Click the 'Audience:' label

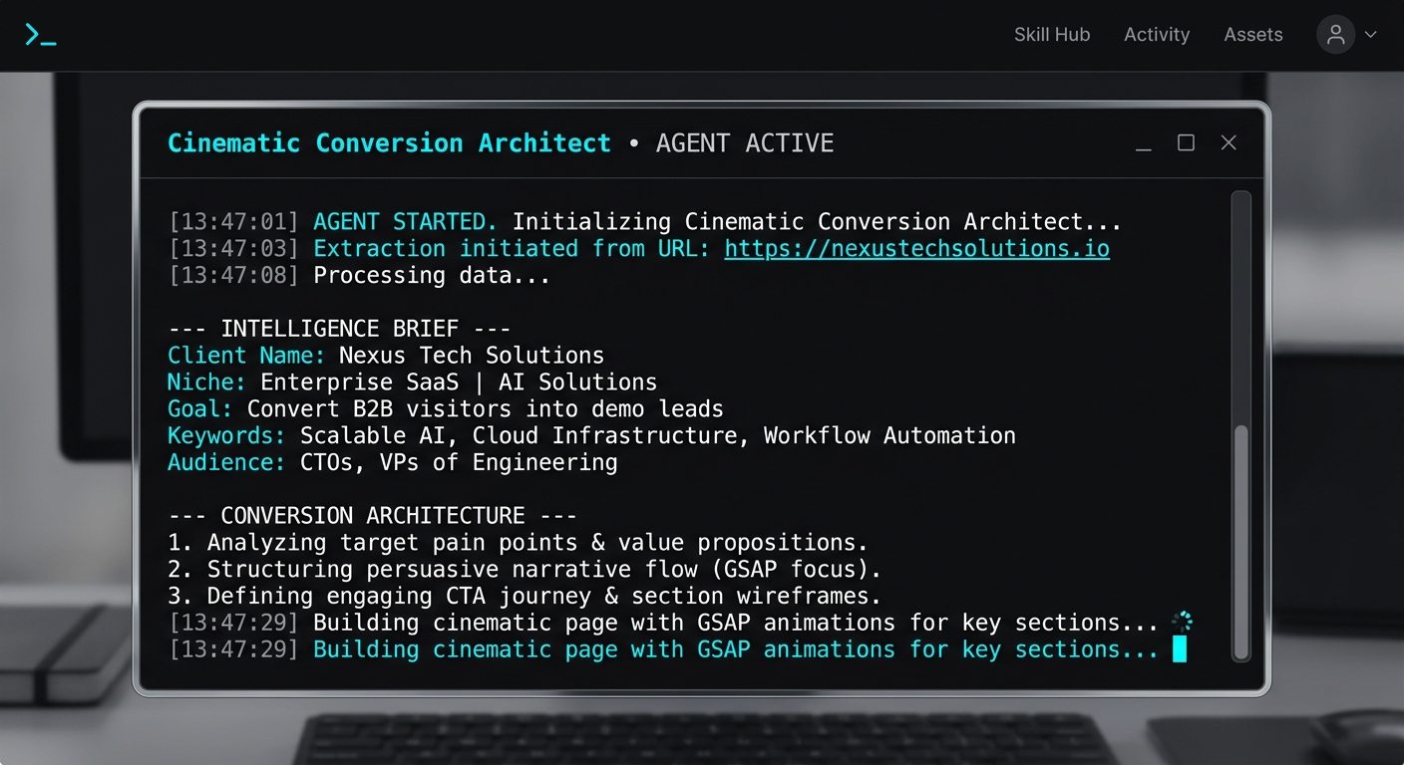coord(226,462)
